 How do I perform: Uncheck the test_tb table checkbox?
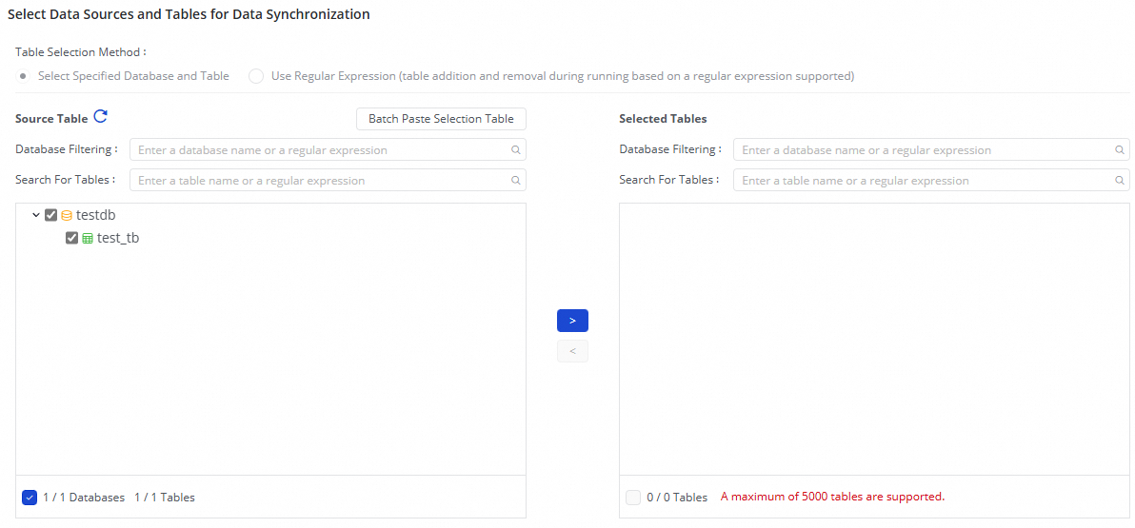[71, 239]
